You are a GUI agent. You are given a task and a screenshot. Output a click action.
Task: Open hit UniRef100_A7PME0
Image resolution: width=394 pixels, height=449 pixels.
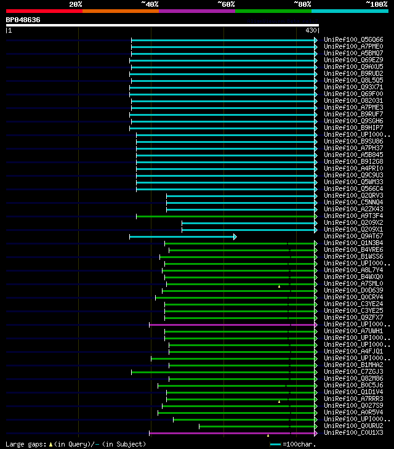pos(353,46)
